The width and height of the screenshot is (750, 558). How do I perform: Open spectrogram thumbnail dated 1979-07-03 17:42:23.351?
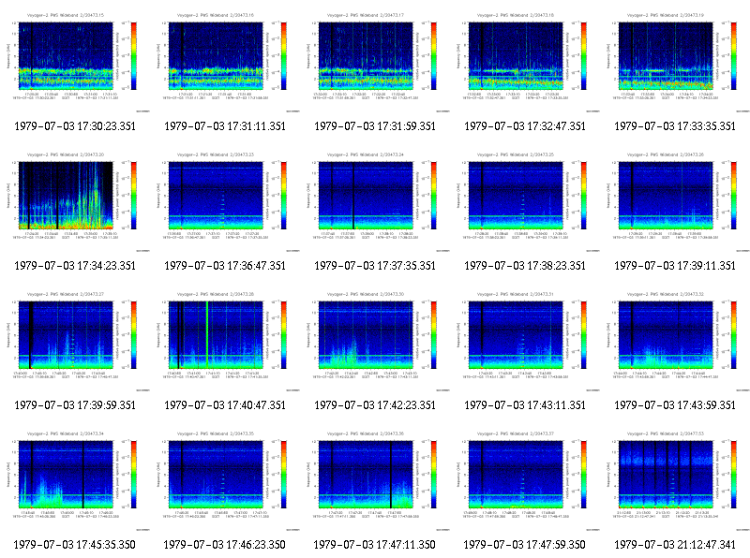375,341
